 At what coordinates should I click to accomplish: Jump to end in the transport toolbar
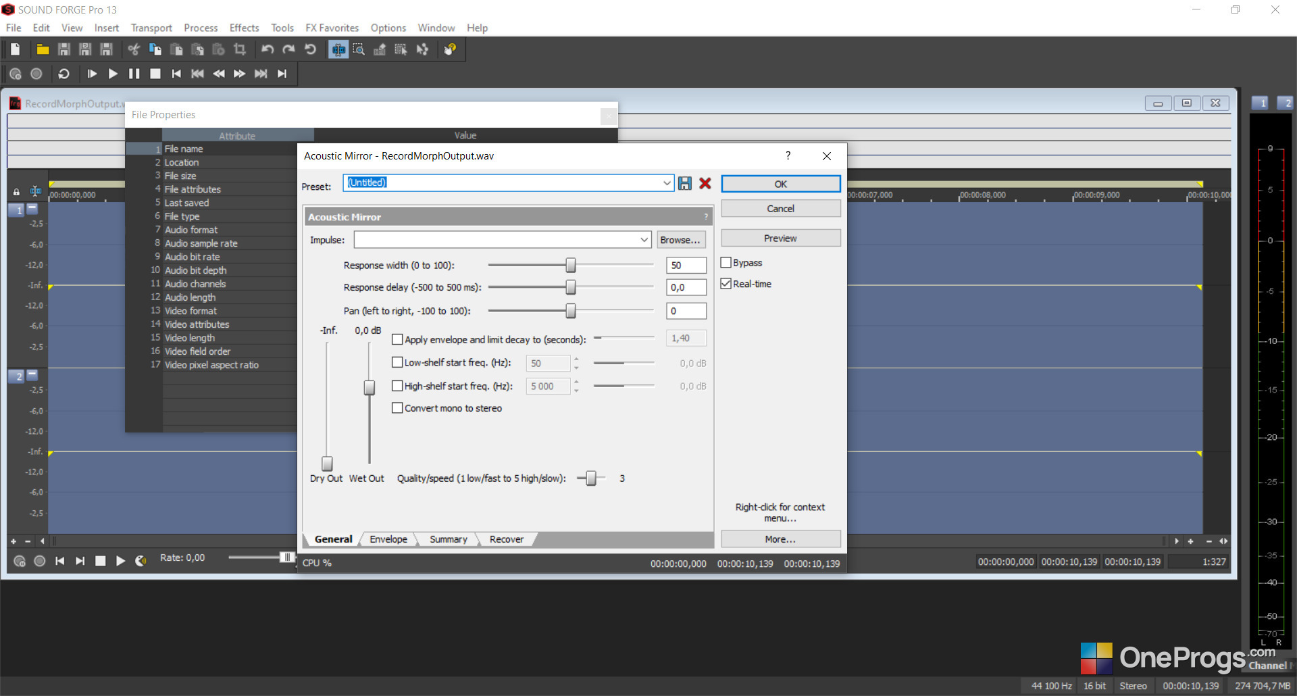(x=282, y=74)
